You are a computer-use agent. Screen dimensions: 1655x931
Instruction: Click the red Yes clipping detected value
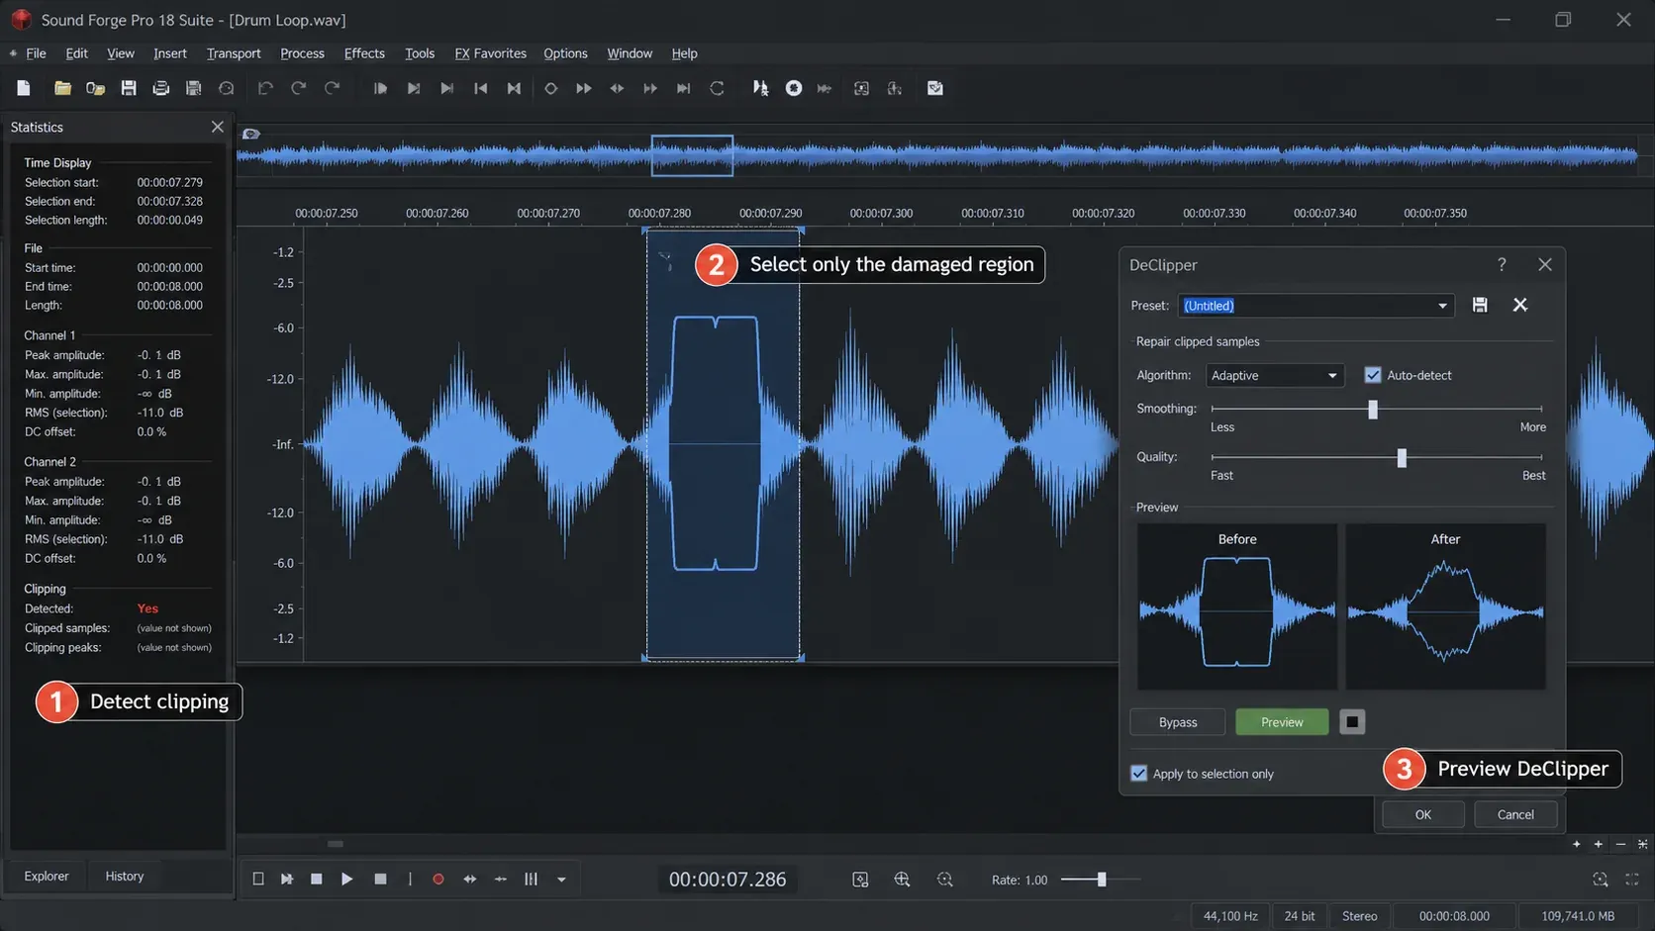pos(147,608)
